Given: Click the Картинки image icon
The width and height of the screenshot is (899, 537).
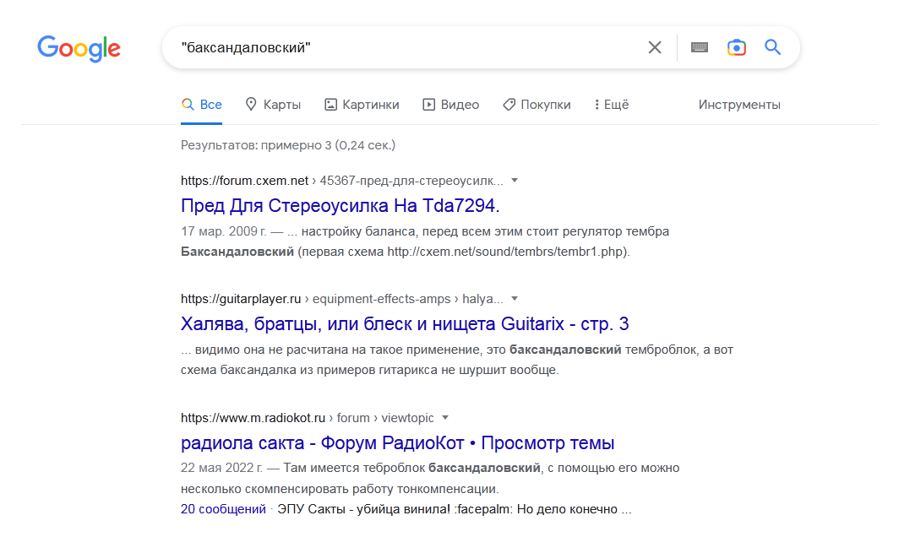Looking at the screenshot, I should pyautogui.click(x=331, y=105).
